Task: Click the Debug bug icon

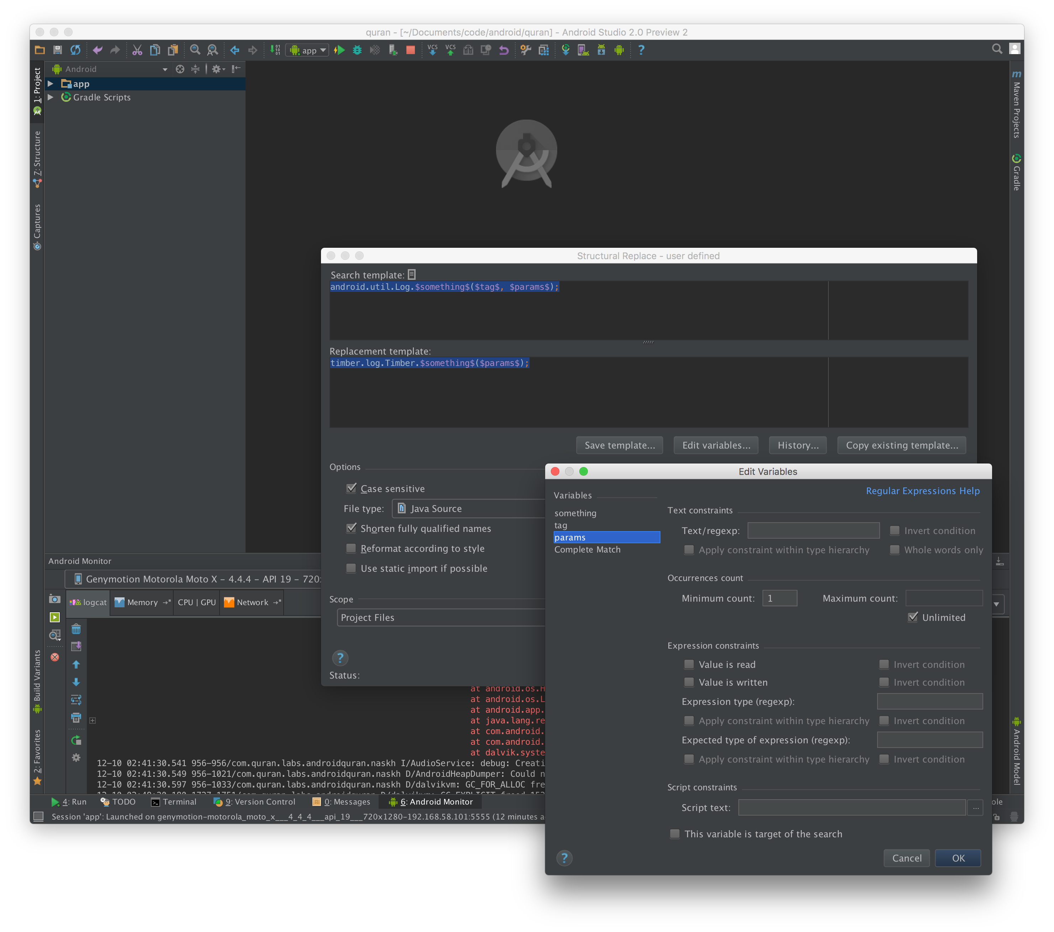Action: pyautogui.click(x=357, y=50)
